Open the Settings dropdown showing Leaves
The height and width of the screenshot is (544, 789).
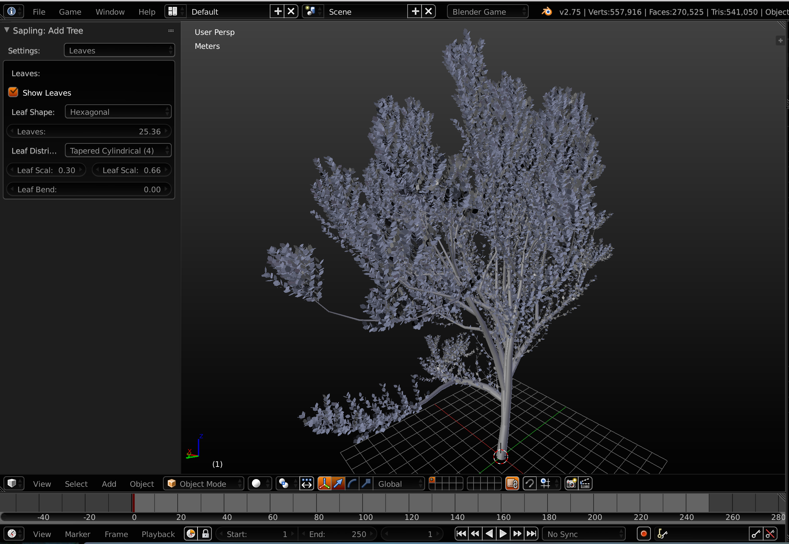(119, 50)
